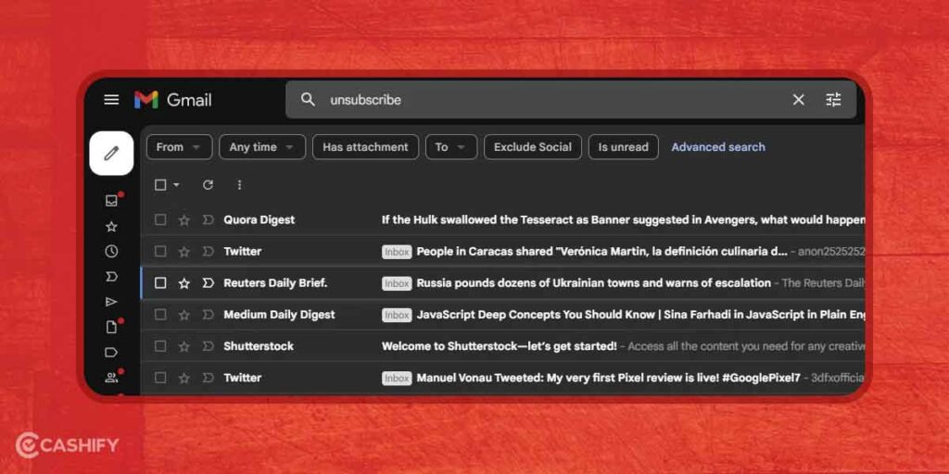The height and width of the screenshot is (474, 949).
Task: Open the main menu hamburger icon
Action: (111, 100)
